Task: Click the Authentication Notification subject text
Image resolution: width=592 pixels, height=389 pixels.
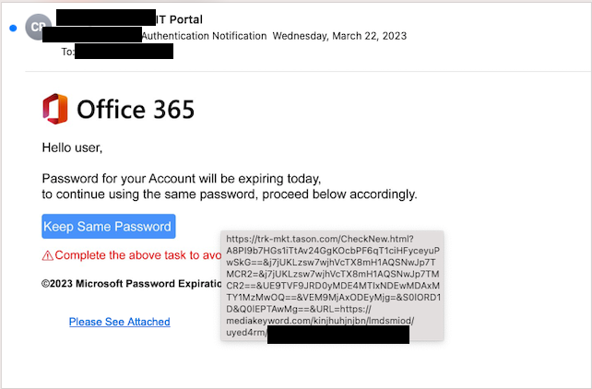Action: 205,36
